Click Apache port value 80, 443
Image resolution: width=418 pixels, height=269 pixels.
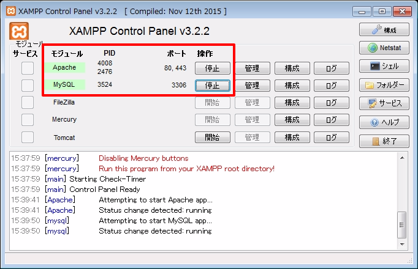tap(175, 68)
